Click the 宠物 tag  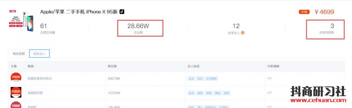(x=226, y=93)
